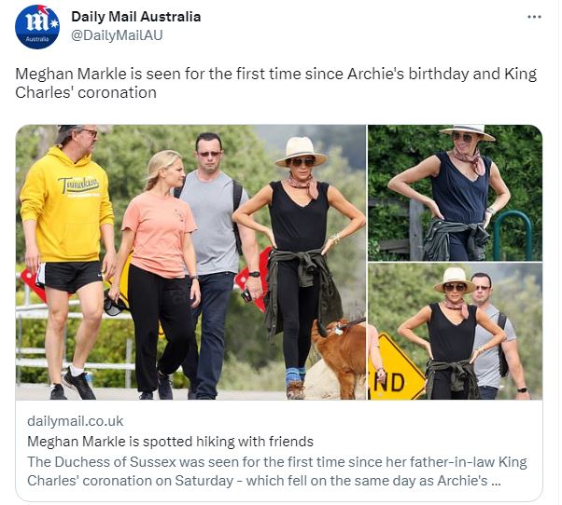562x505 pixels.
Task: Open the large group hiking photo
Action: (x=190, y=262)
